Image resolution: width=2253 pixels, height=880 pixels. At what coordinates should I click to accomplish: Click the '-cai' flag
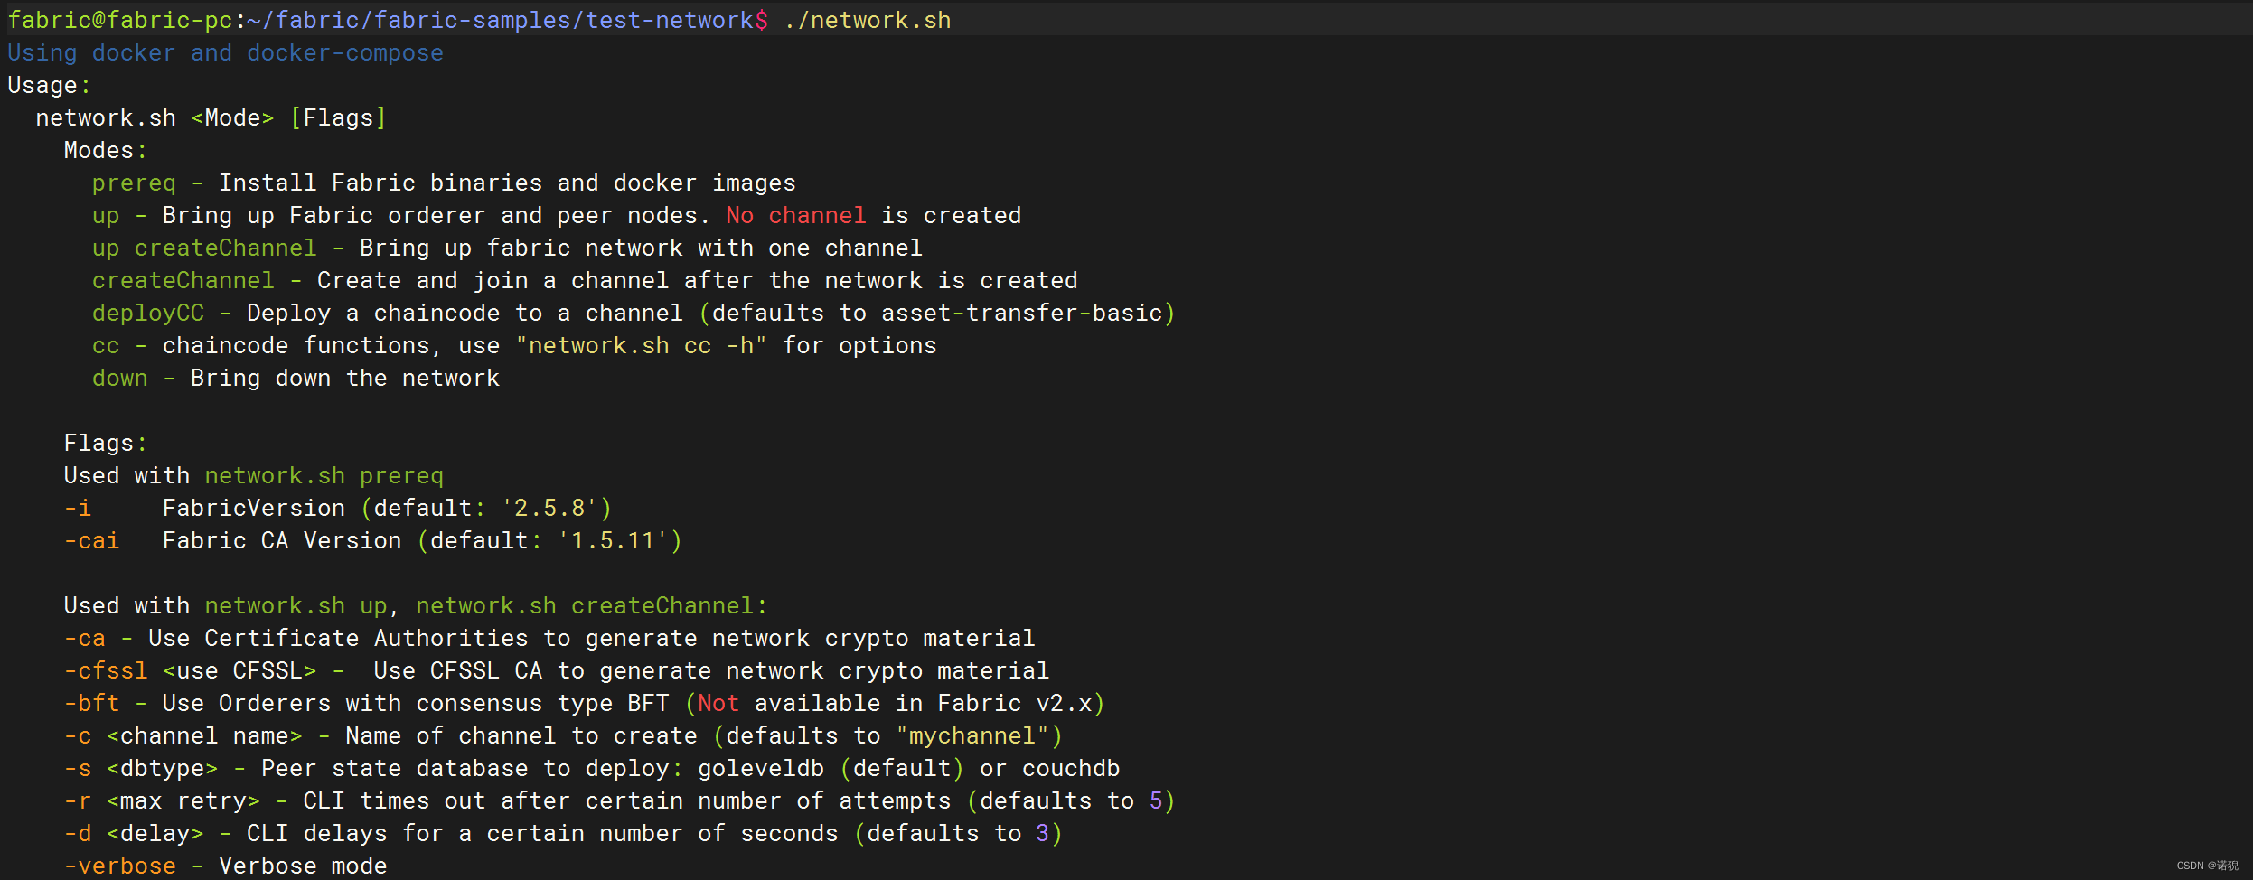(91, 540)
